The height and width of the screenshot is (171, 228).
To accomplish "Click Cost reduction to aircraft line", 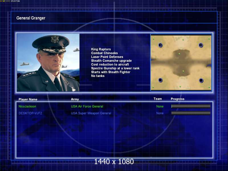I will click(x=110, y=64).
